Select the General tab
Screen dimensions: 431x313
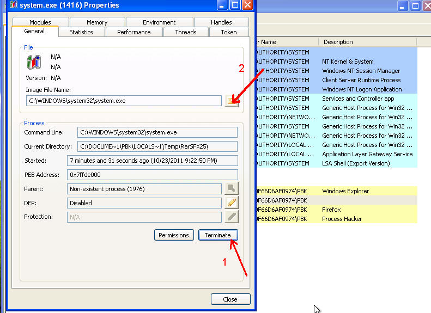(34, 31)
